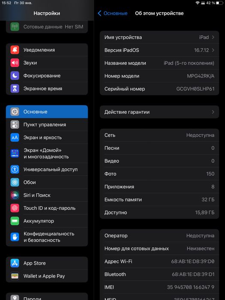Tap the Touch ID fingerprint icon
This screenshot has height=300, width=225.
coord(15,208)
